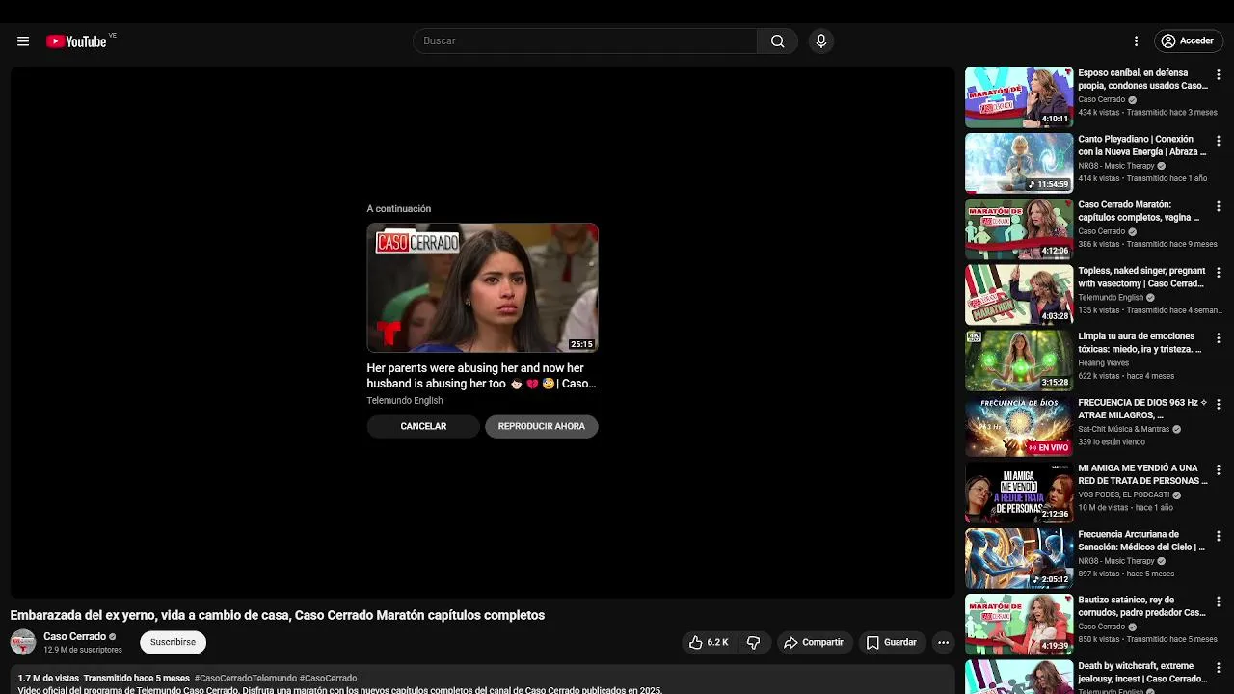The width and height of the screenshot is (1234, 694).
Task: Open NRG8 - Music Therapy channel under Canto Pleyadiano
Action: (1115, 166)
